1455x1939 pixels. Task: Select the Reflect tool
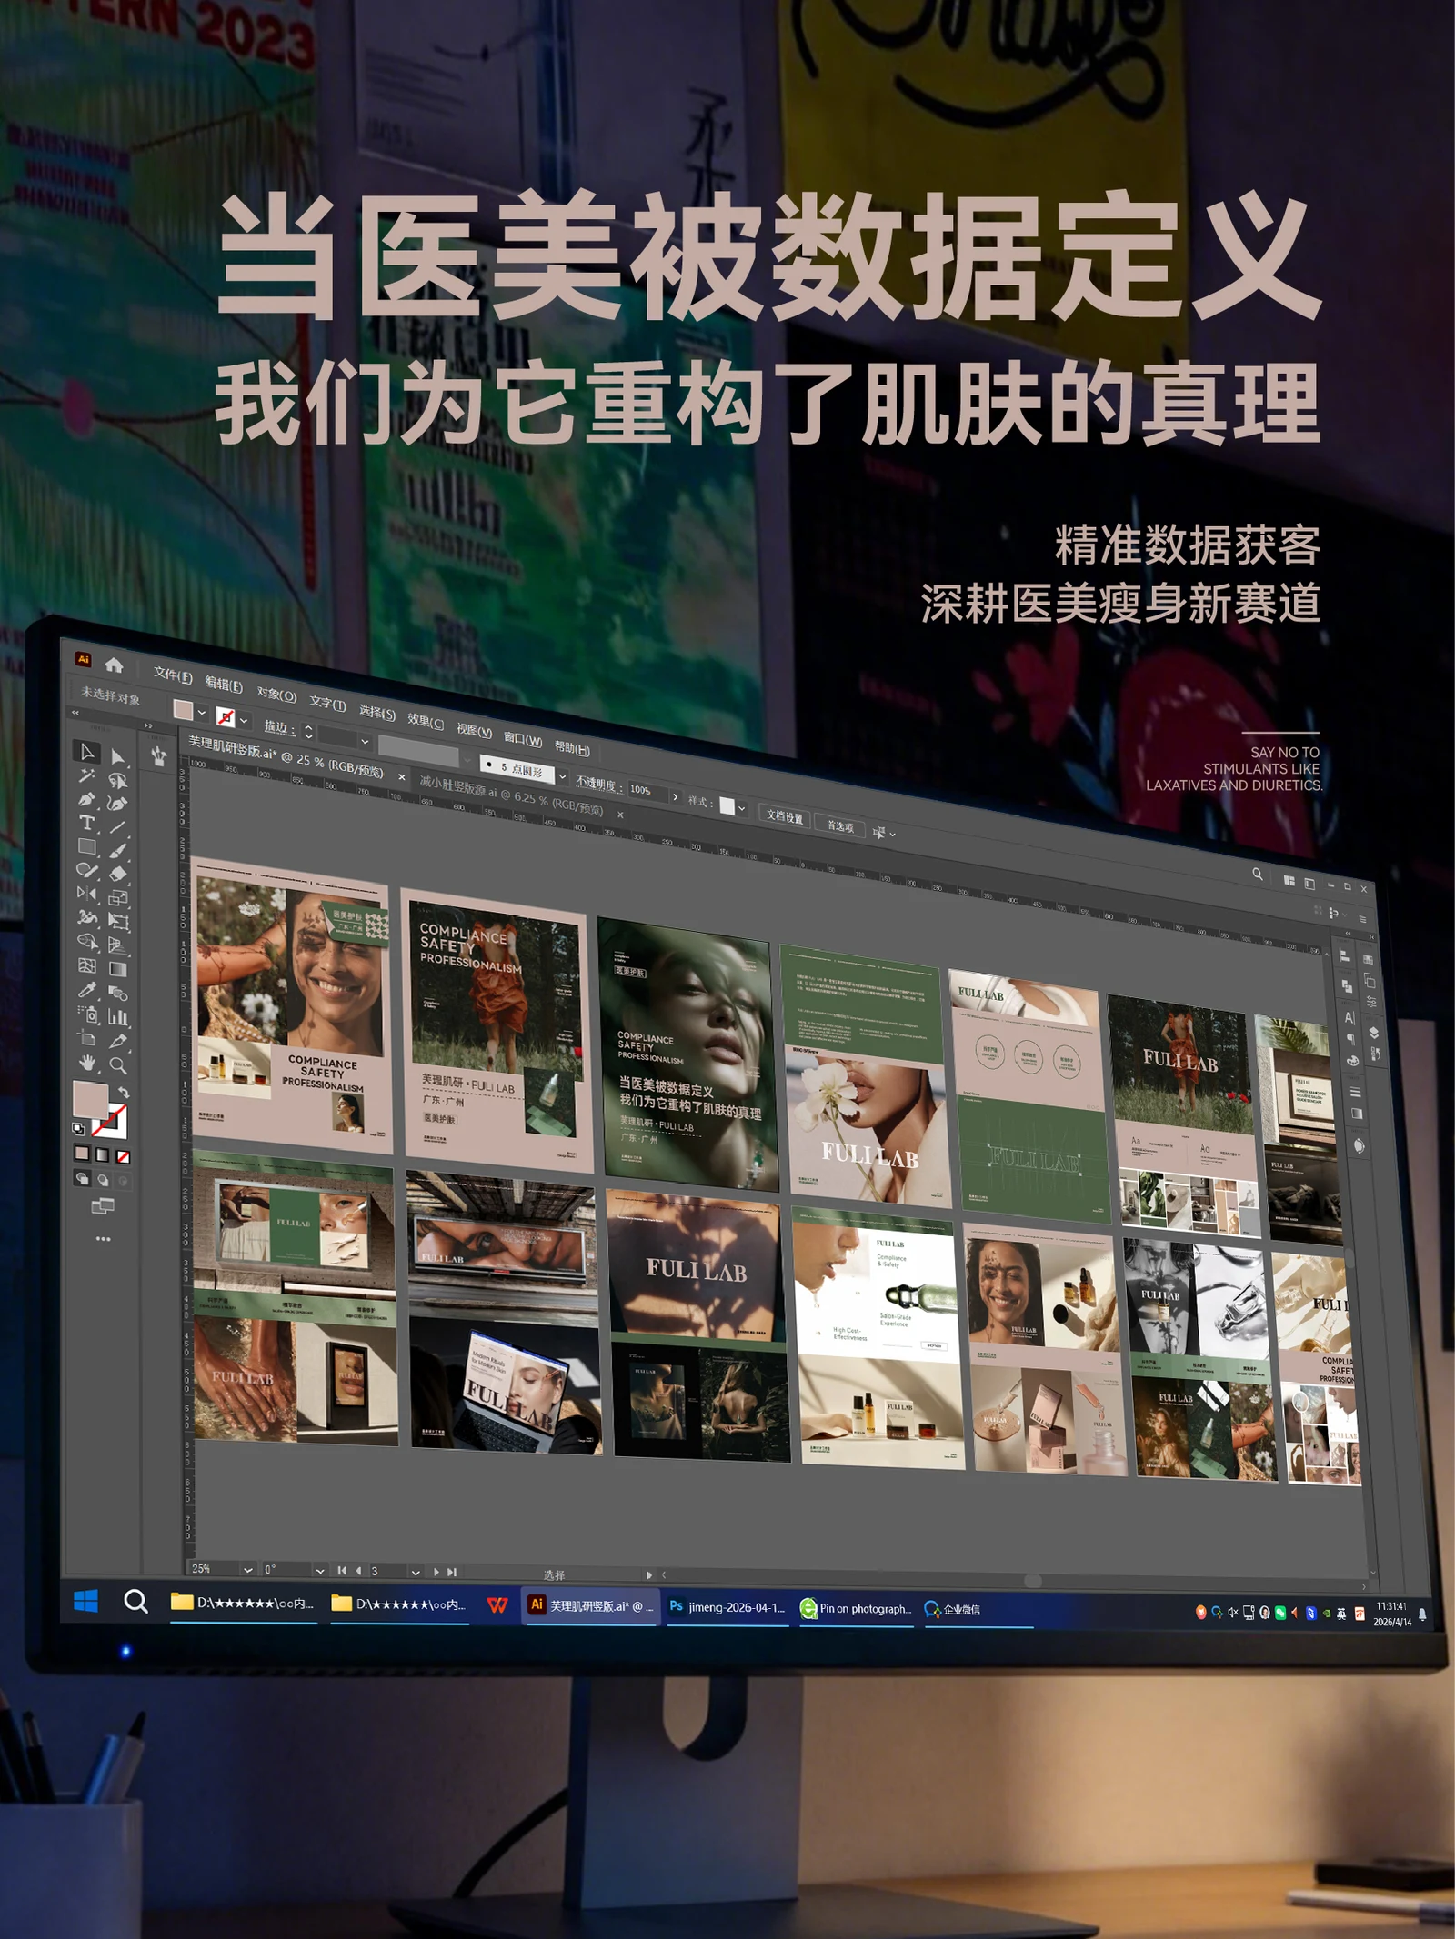click(x=86, y=894)
